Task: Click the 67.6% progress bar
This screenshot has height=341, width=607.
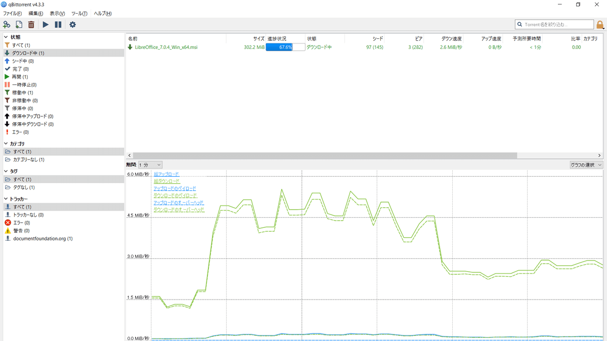Action: pyautogui.click(x=285, y=47)
